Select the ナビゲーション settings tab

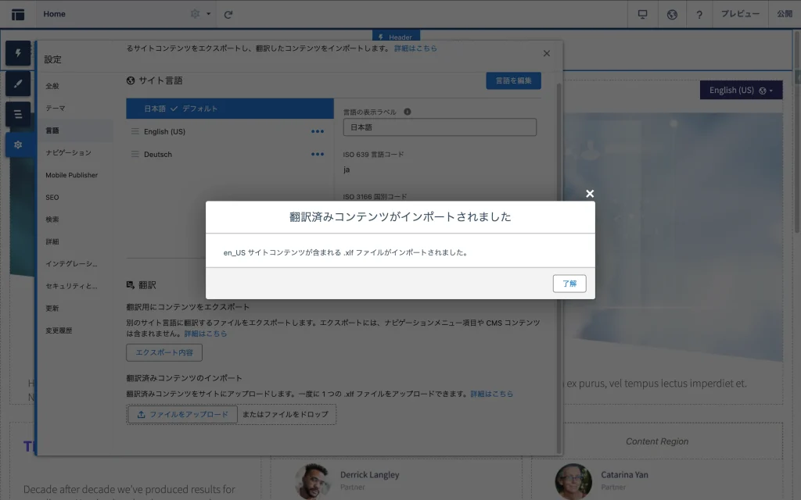tap(68, 153)
